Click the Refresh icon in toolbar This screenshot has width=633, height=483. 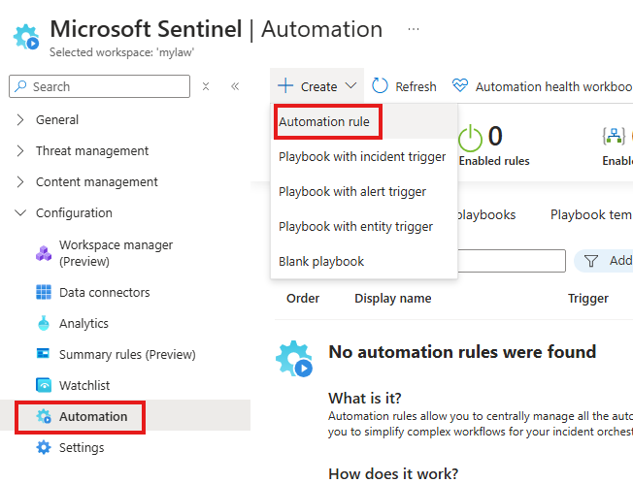(x=381, y=86)
